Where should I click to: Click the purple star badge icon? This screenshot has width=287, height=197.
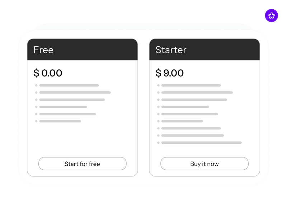[x=272, y=15]
